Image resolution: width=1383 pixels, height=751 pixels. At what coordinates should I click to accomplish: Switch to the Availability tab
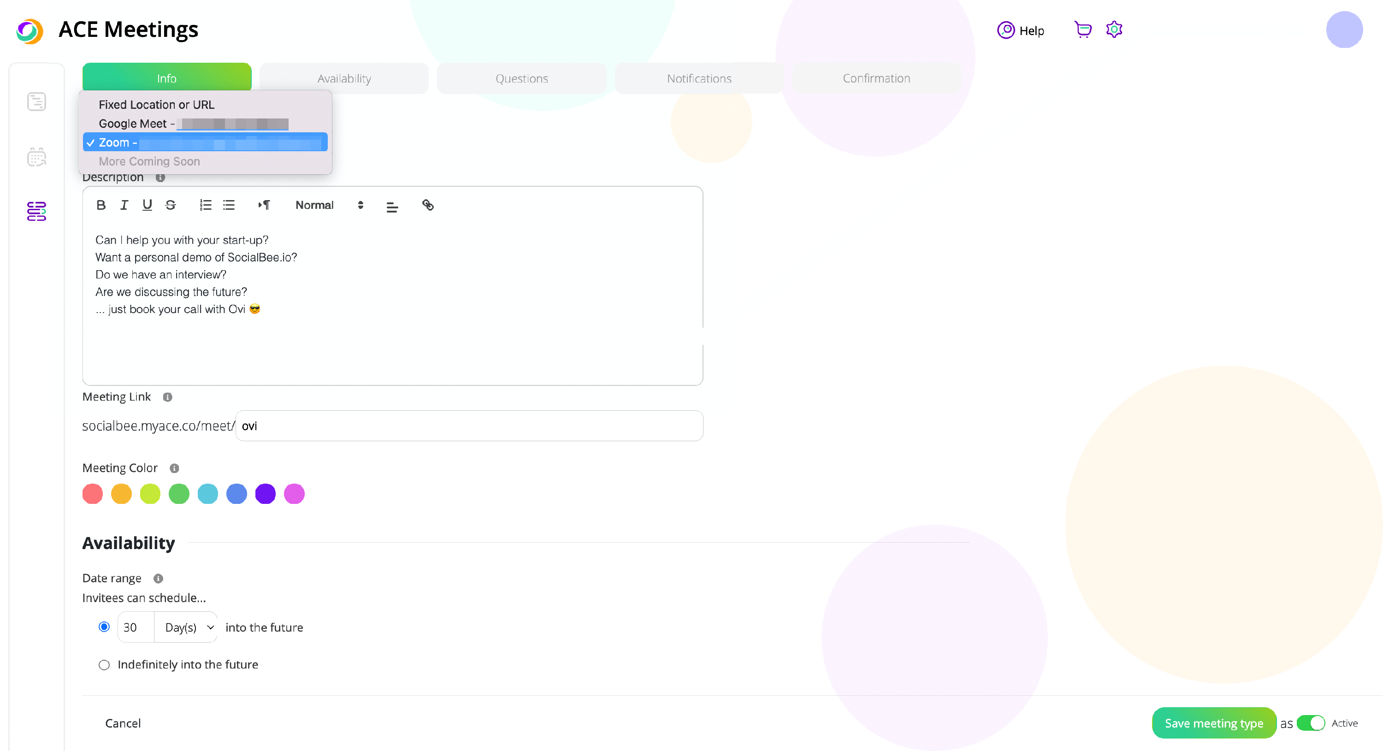343,78
